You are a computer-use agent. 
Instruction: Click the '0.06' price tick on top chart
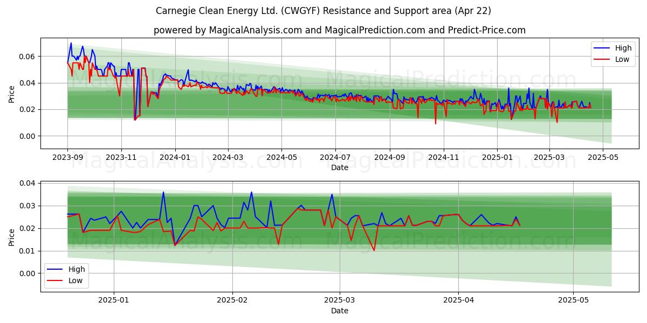click(x=27, y=57)
